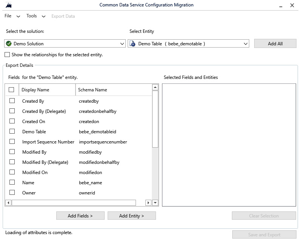The height and width of the screenshot is (242, 301).
Task: Select the importsequencenumber schema name
Action: tap(103, 142)
